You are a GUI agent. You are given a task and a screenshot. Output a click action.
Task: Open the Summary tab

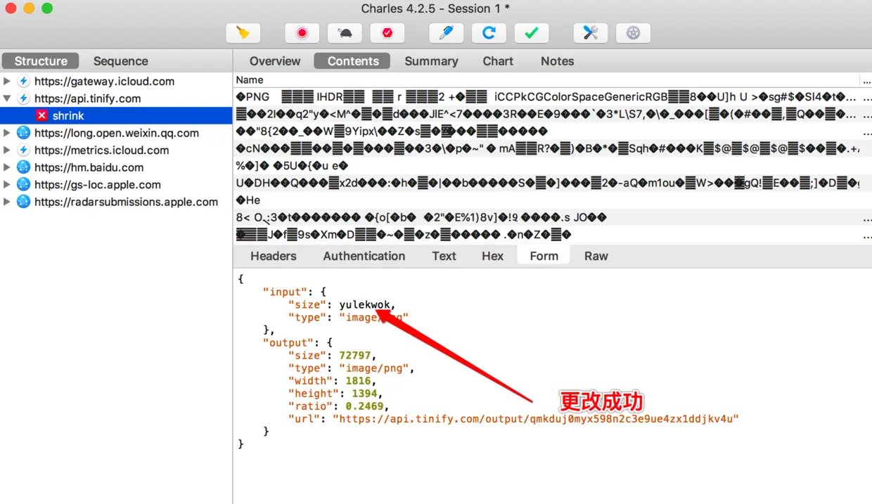coord(431,61)
